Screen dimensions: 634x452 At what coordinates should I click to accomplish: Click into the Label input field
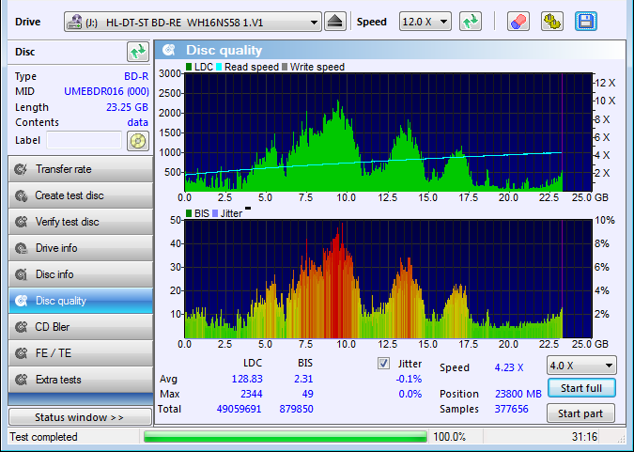click(85, 140)
